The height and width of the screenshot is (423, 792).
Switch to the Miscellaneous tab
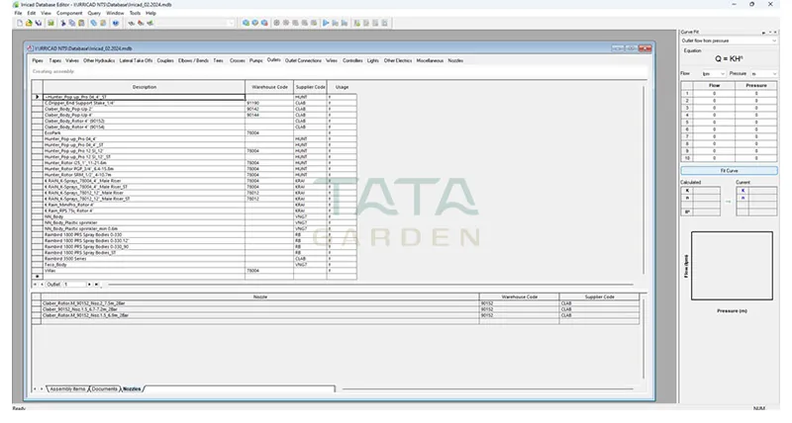[430, 60]
